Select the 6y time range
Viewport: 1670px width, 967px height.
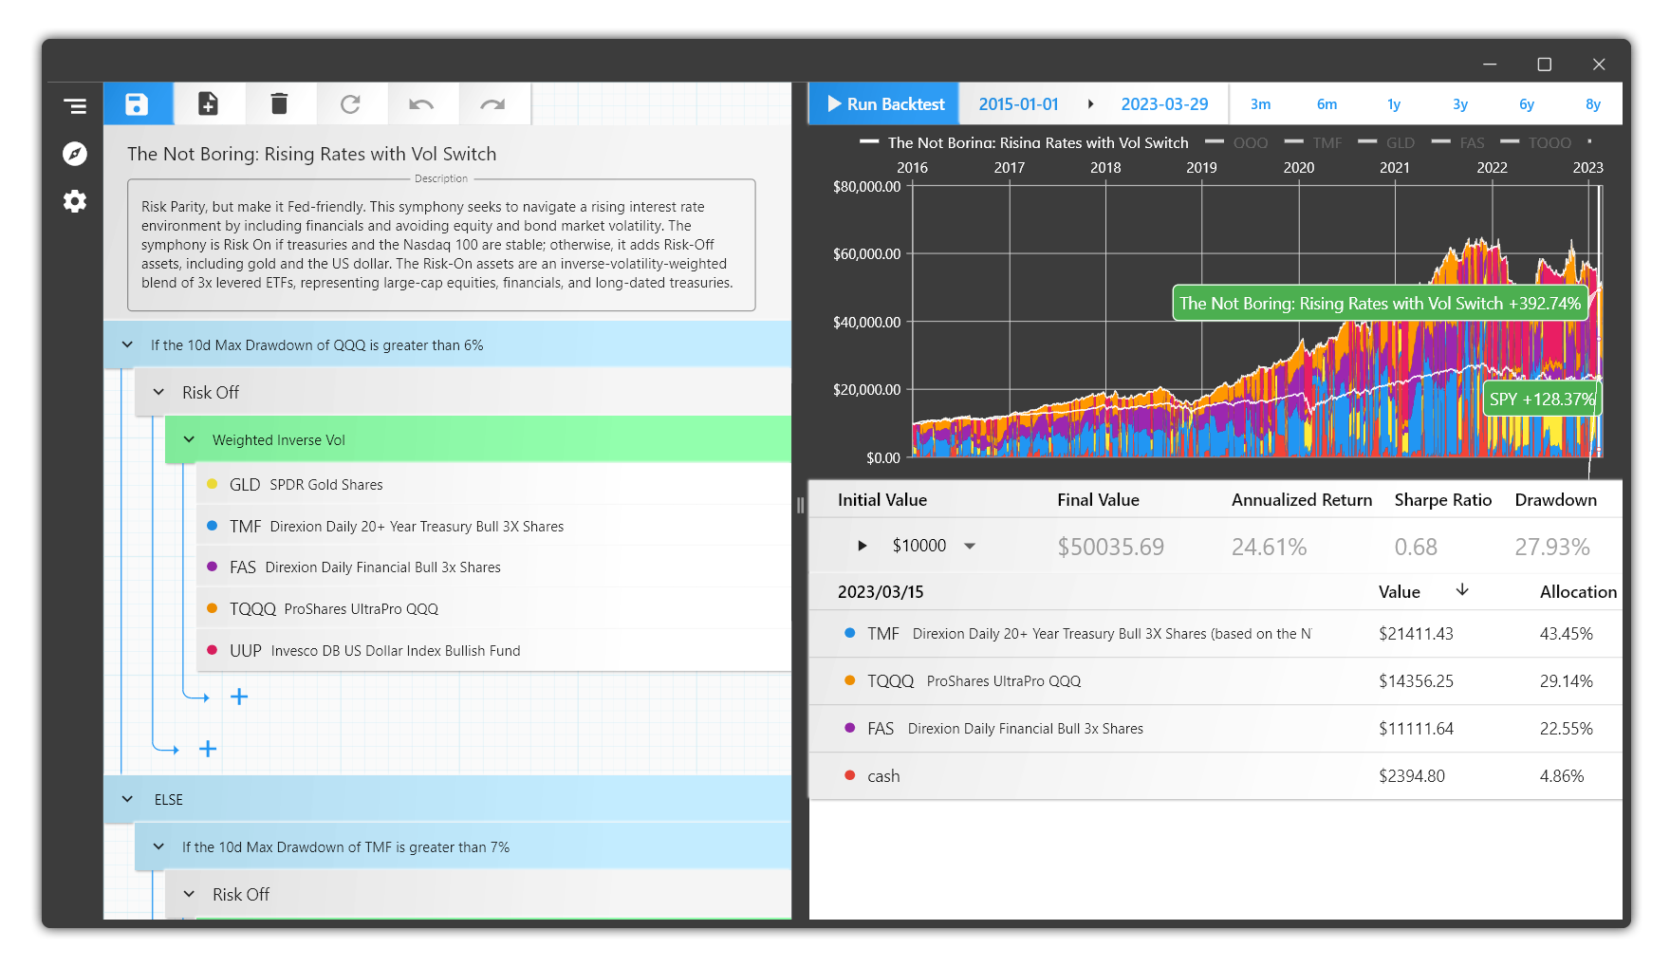1527,104
